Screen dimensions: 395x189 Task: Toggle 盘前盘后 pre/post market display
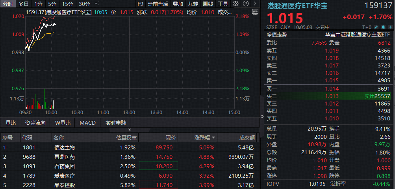click(158, 4)
